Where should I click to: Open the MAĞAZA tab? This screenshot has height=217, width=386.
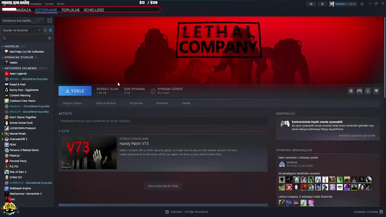point(24,10)
